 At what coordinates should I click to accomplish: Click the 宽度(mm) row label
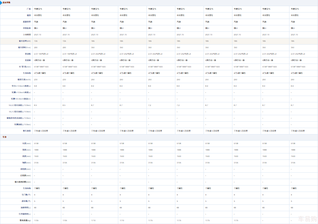pyautogui.click(x=27, y=150)
